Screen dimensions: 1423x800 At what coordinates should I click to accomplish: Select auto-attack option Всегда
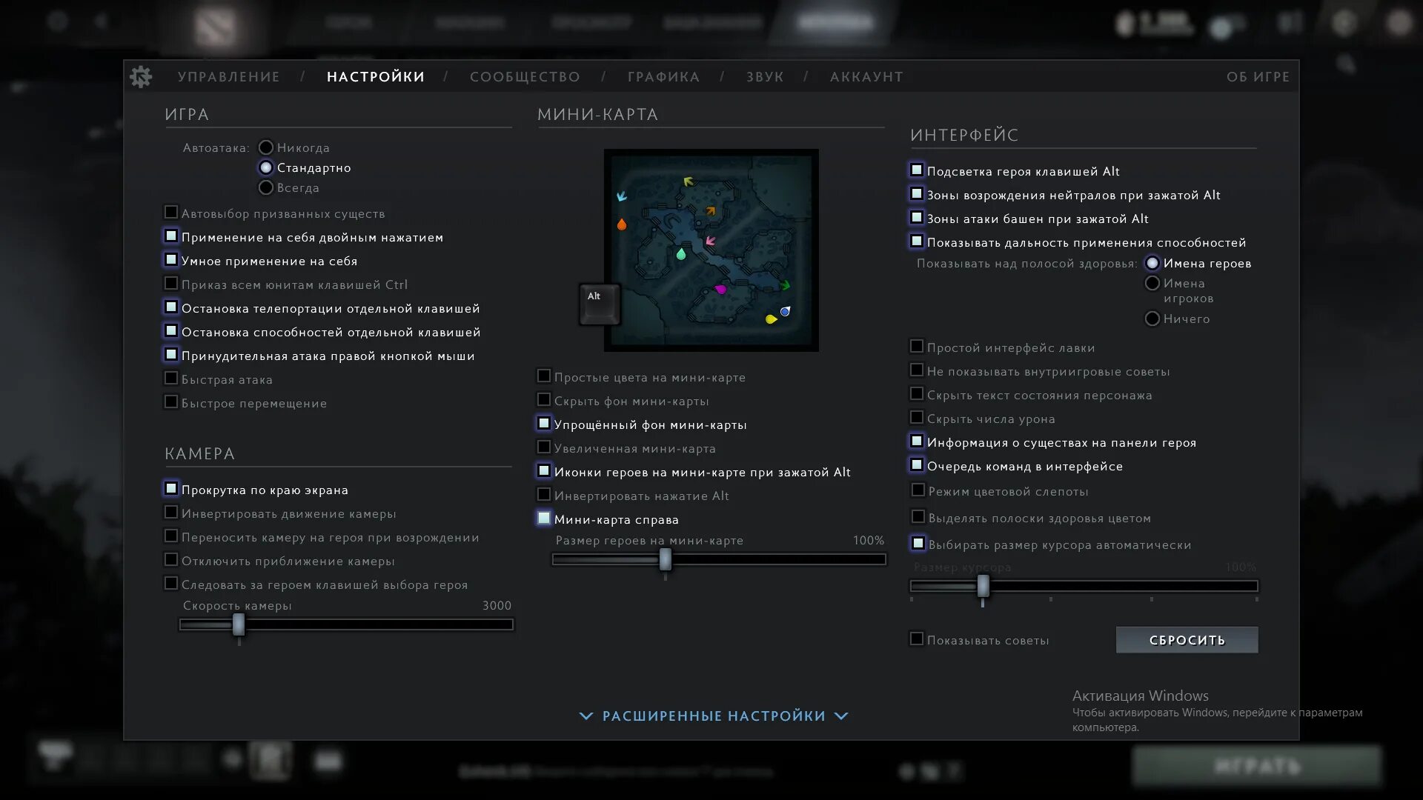(x=266, y=187)
